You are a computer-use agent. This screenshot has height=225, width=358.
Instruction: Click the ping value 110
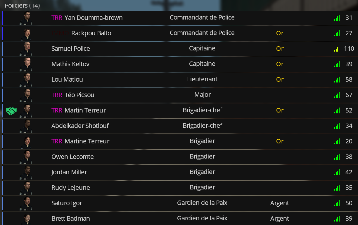[x=349, y=49]
